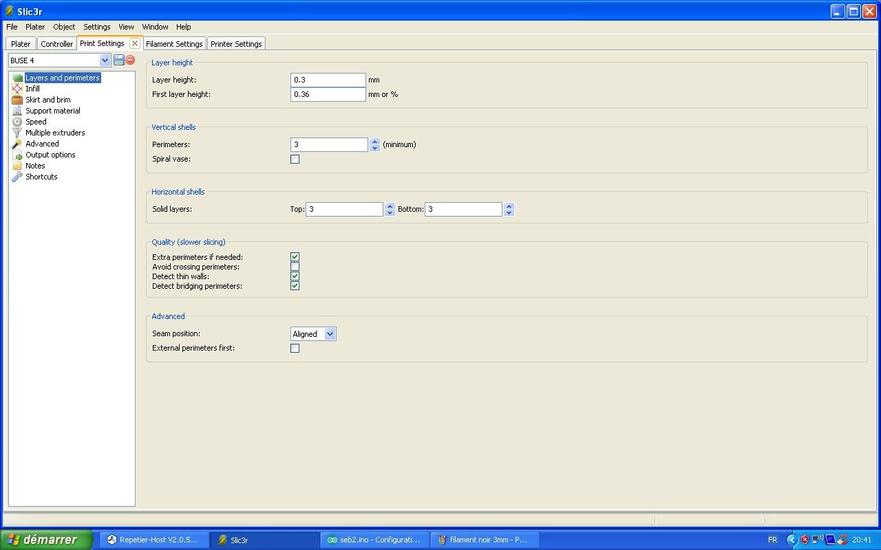Decrease Top solid layers down arrow

[390, 212]
